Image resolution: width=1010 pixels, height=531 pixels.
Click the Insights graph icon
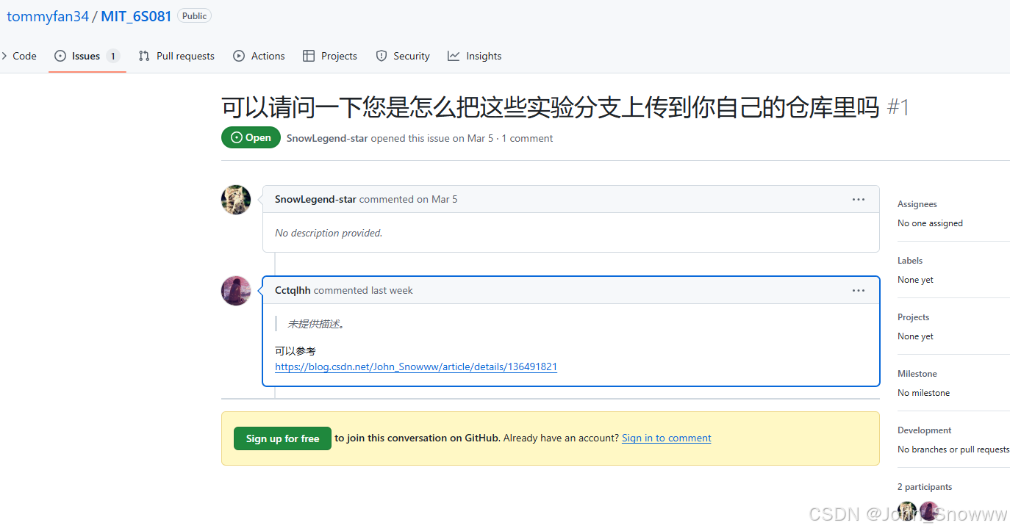pyautogui.click(x=454, y=55)
